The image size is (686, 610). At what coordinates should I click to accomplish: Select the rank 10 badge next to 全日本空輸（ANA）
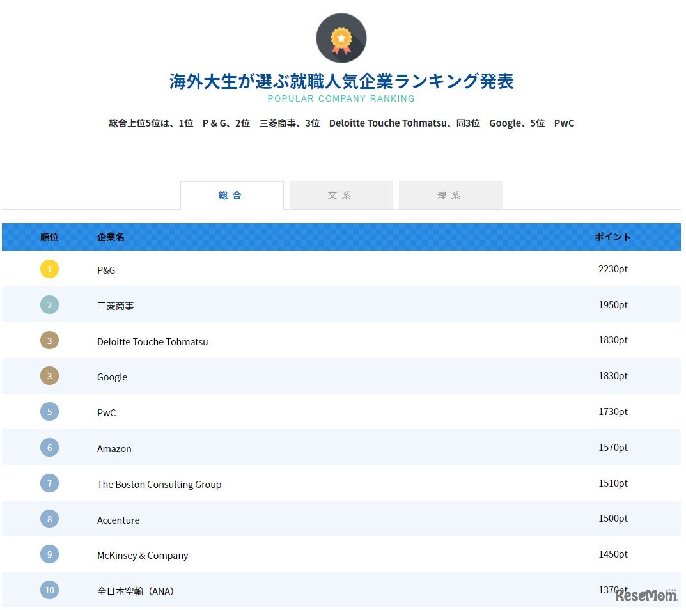coord(49,590)
